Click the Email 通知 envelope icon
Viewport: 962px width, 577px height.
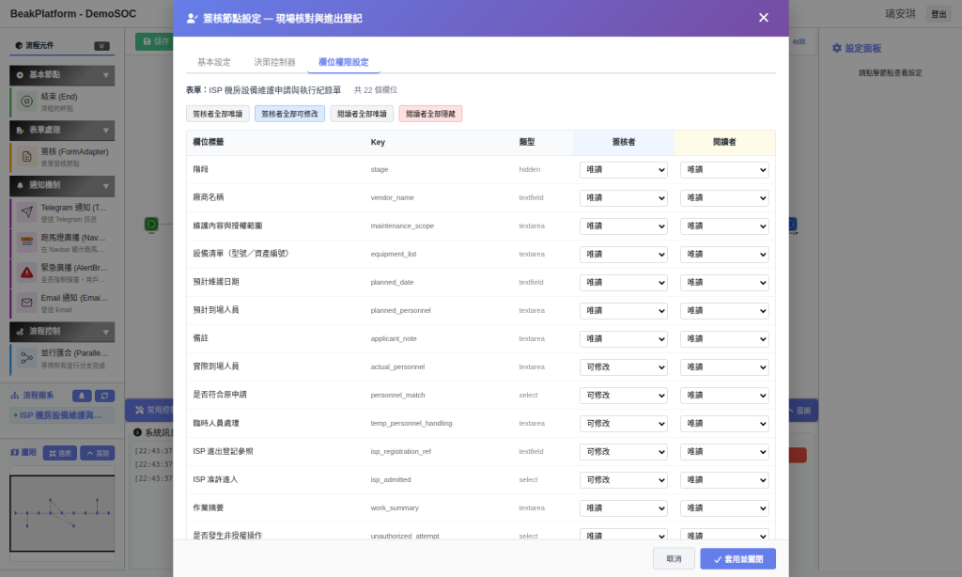click(27, 303)
